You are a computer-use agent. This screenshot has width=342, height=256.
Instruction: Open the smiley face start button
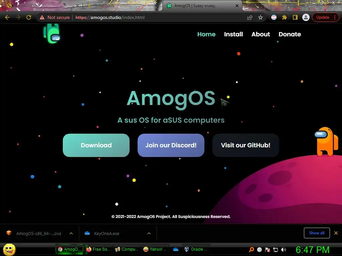click(x=9, y=249)
